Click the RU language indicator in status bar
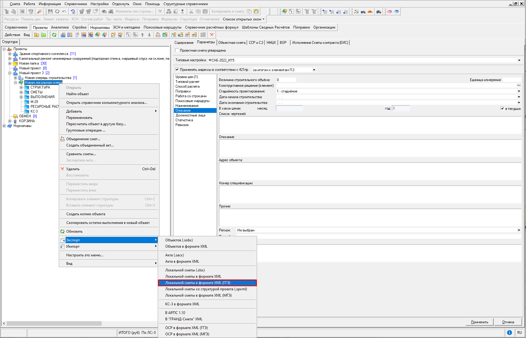 point(519,333)
